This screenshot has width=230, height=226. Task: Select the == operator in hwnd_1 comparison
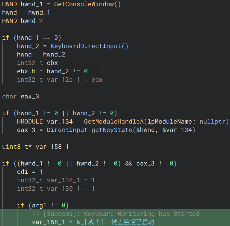(x=47, y=38)
